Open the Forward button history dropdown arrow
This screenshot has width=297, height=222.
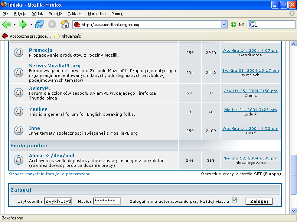click(31, 24)
